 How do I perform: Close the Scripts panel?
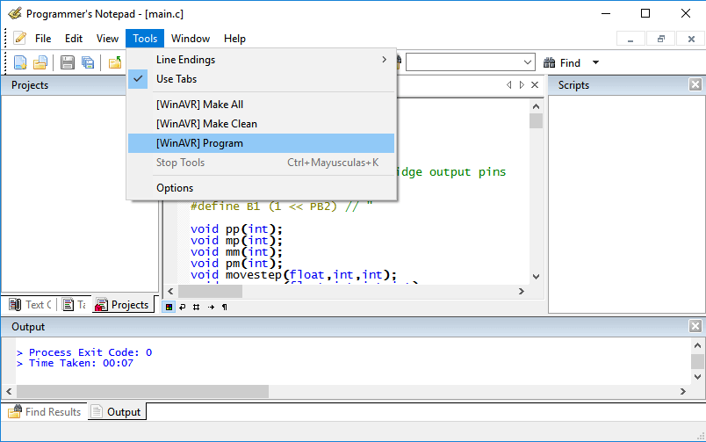point(695,84)
